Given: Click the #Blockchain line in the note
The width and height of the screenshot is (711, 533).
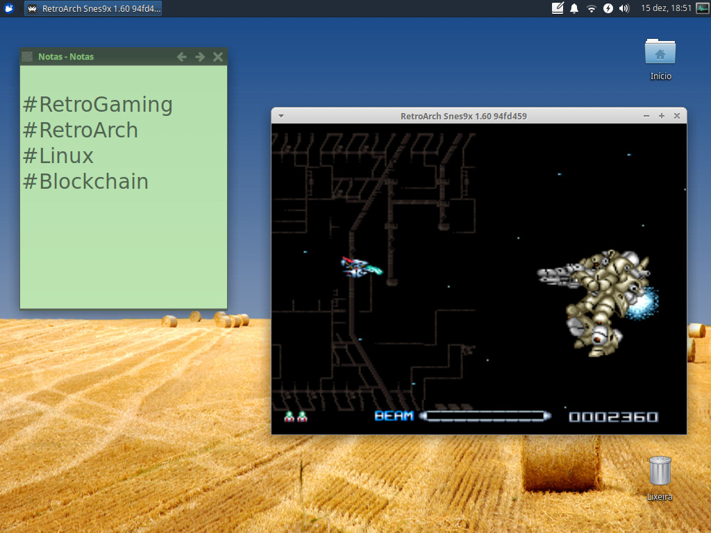Looking at the screenshot, I should tap(85, 182).
